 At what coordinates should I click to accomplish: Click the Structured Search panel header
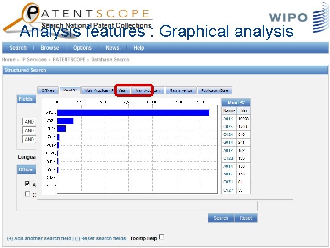(165, 70)
